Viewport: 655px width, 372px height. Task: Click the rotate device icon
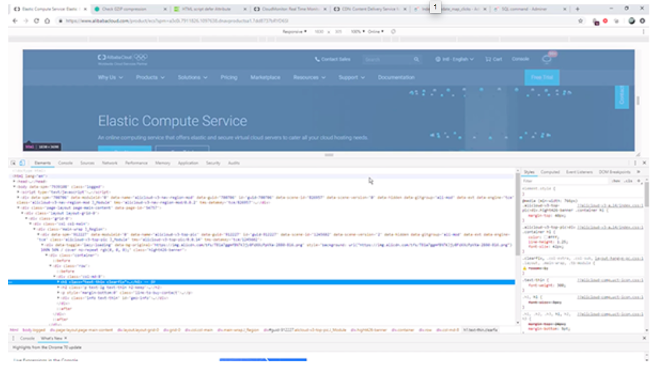(393, 31)
